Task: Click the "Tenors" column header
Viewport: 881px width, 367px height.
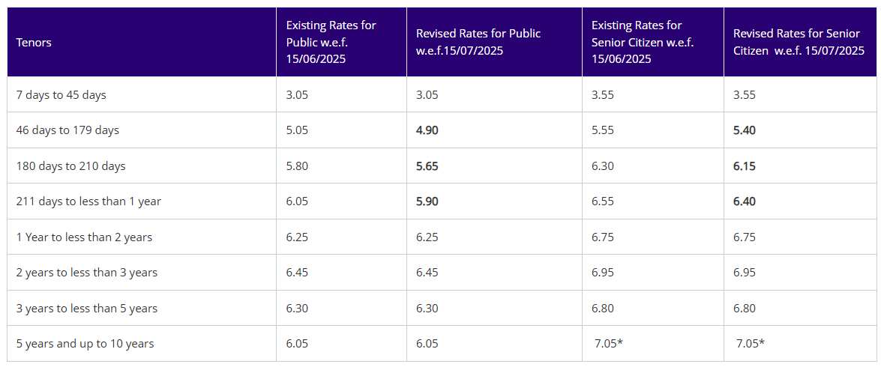Action: 33,42
